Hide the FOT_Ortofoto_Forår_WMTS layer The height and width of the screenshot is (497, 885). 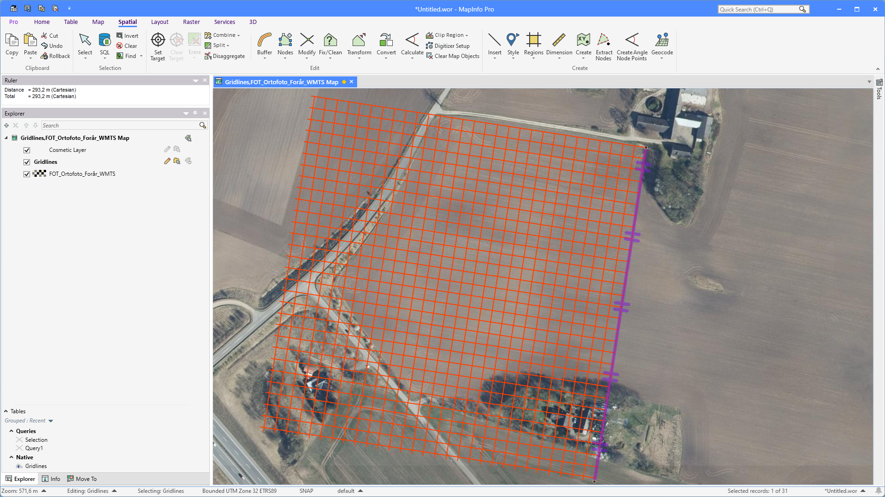click(x=27, y=174)
